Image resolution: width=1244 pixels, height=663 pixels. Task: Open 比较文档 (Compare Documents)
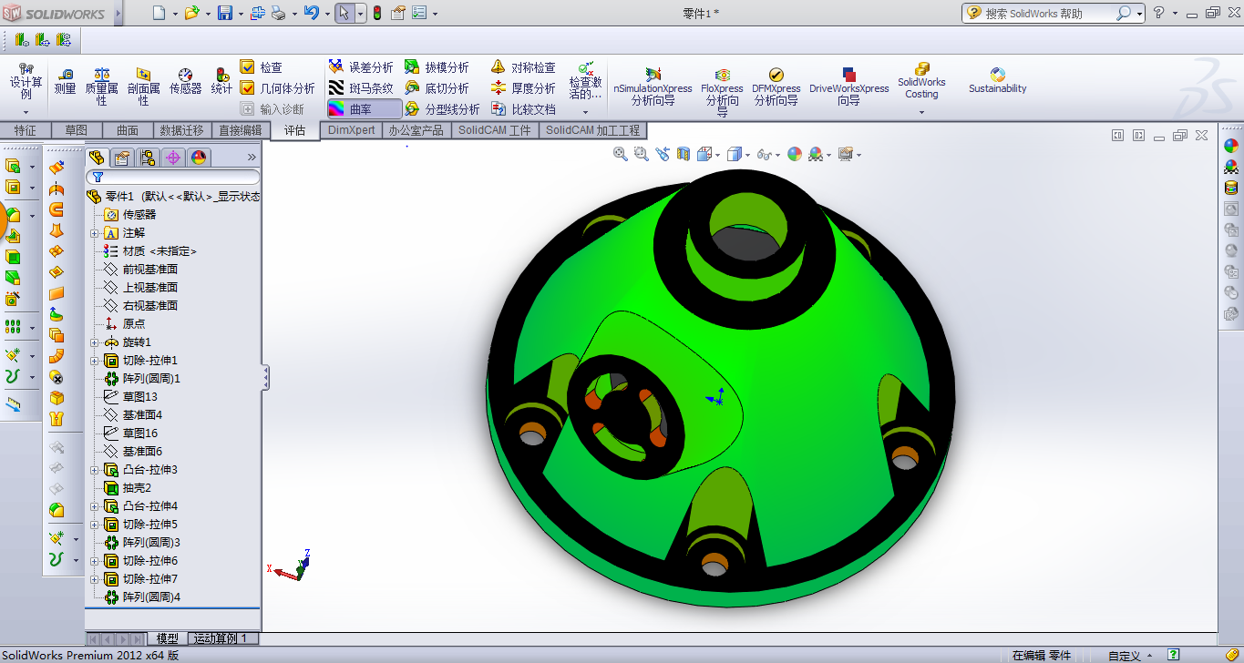(523, 109)
